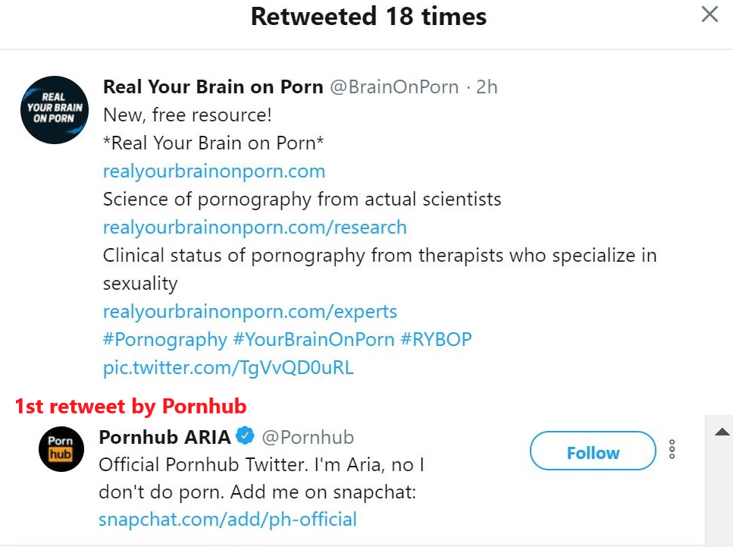
Task: Close the Retweeted dialog with X
Action: [x=710, y=14]
